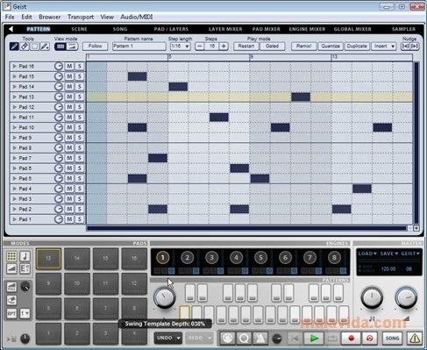The image size is (427, 350).
Task: Open the Audio/MIDI menu
Action: (137, 17)
